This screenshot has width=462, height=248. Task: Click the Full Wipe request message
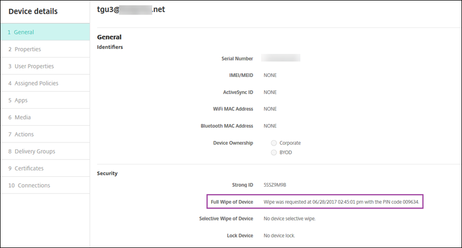click(x=344, y=202)
